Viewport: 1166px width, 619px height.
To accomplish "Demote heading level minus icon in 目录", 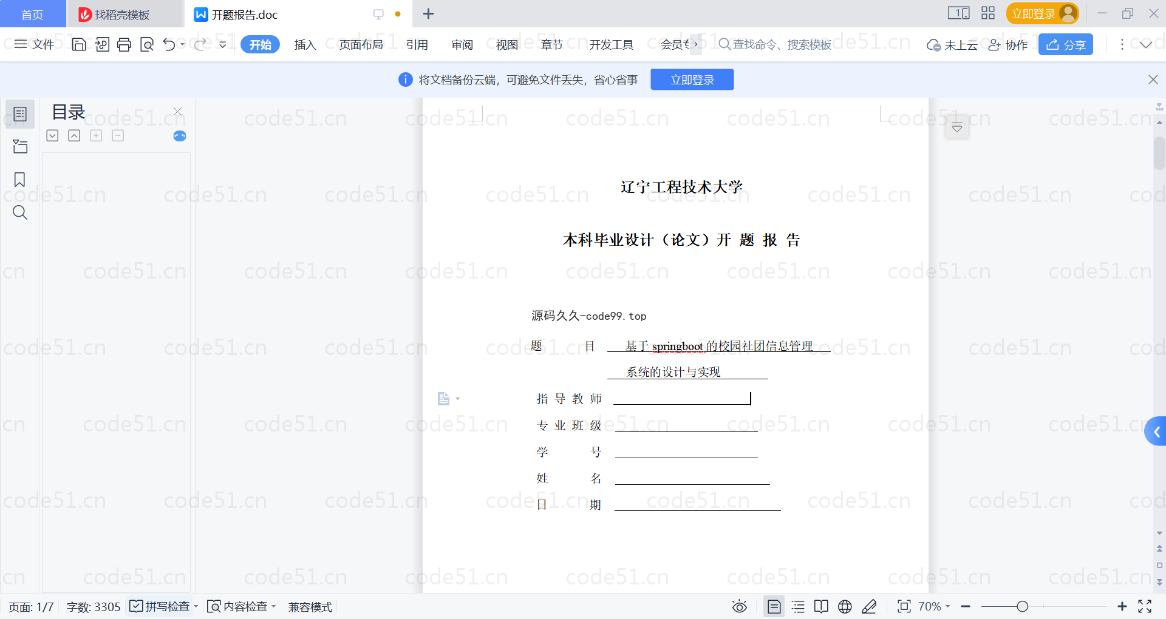I will coord(118,135).
